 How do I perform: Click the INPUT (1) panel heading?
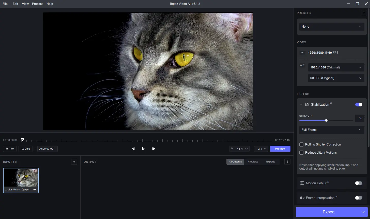pyautogui.click(x=10, y=162)
